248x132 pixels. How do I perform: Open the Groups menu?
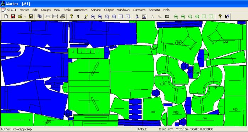pos(46,10)
